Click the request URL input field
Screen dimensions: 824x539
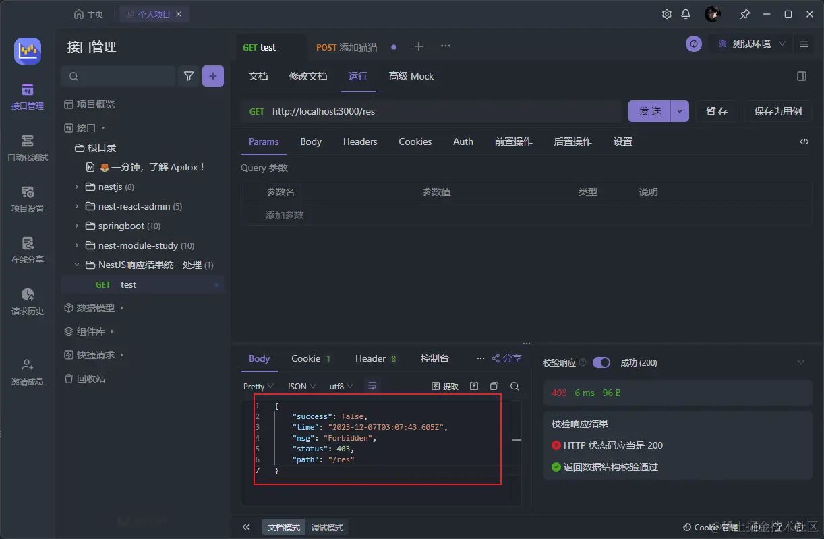[431, 111]
